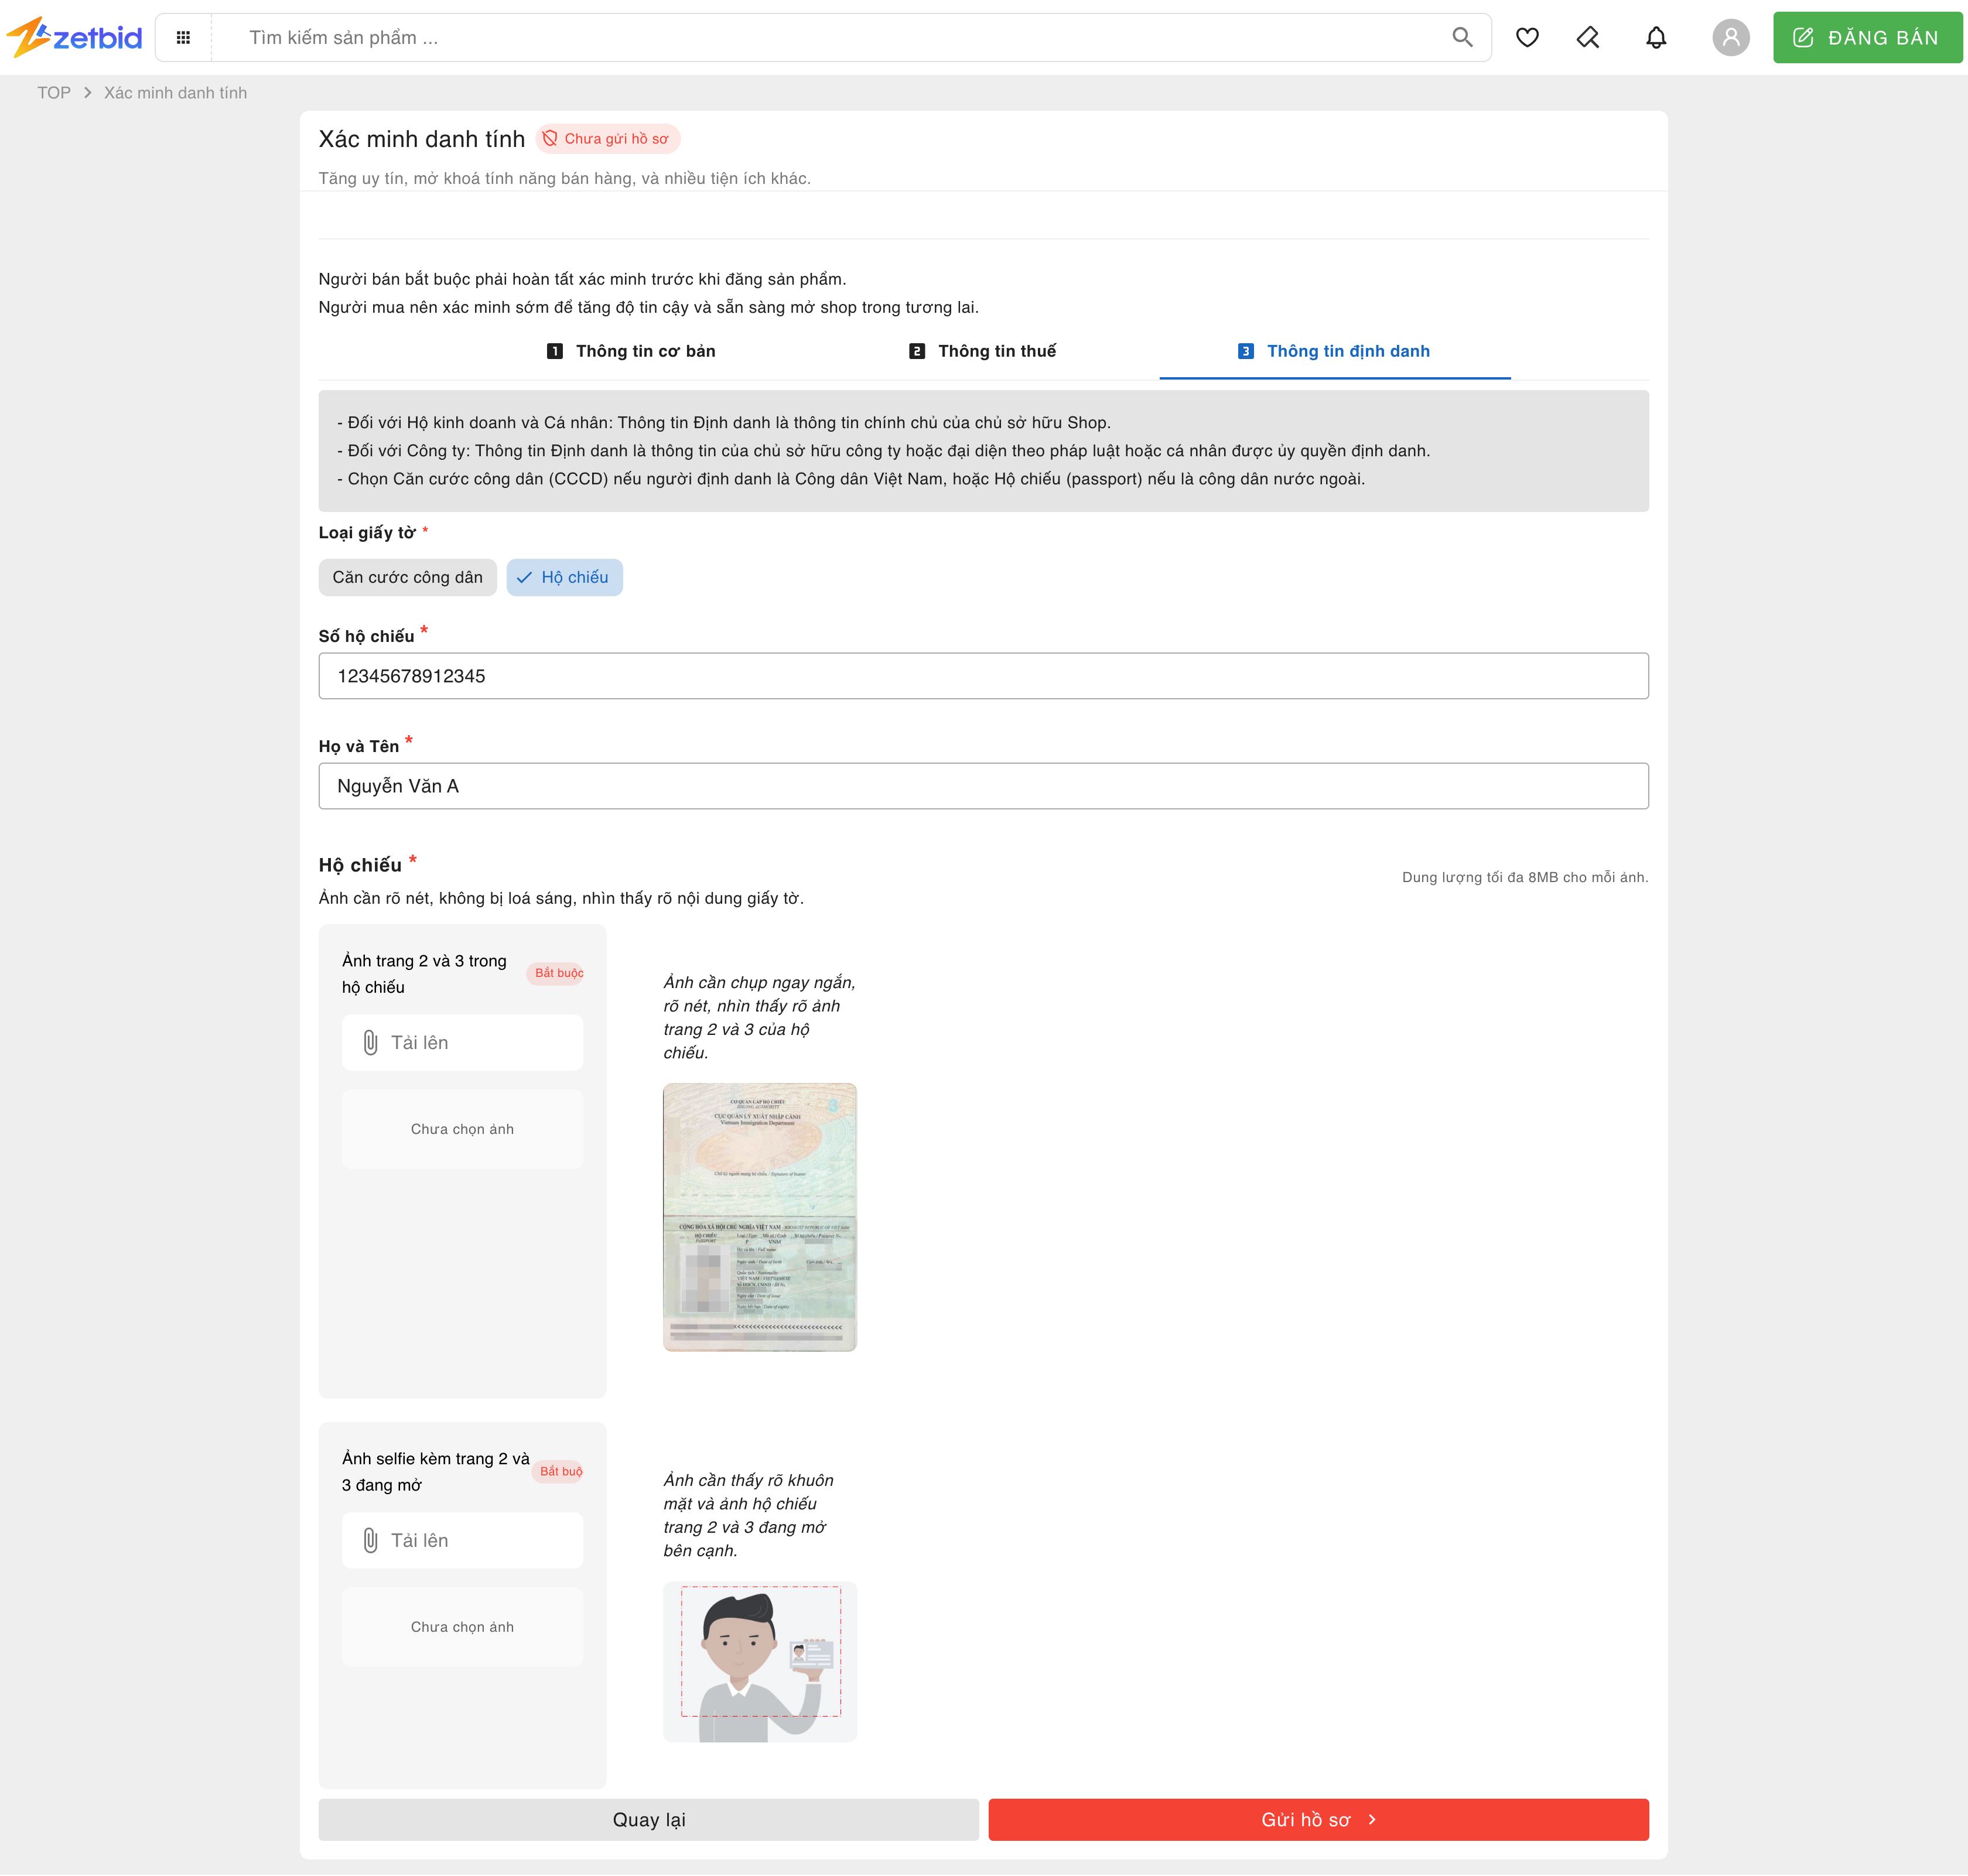Click the Xác minh danh tính breadcrumb
1968x1876 pixels.
click(x=176, y=93)
